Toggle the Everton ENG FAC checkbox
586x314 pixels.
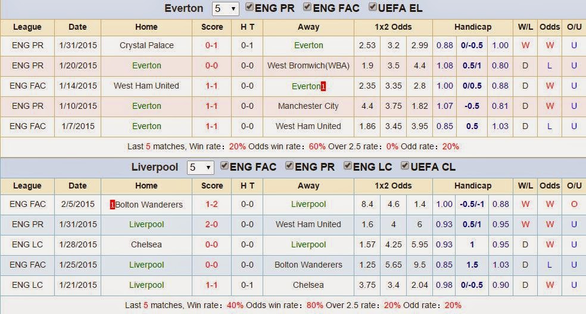(307, 7)
